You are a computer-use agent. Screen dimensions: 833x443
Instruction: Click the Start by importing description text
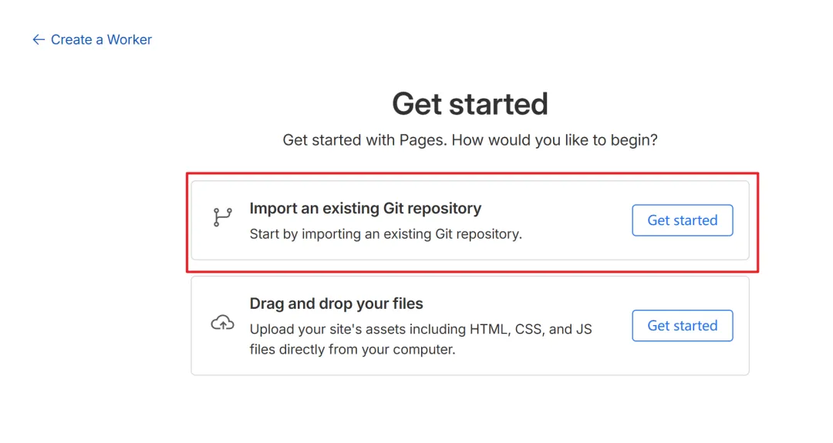[386, 234]
